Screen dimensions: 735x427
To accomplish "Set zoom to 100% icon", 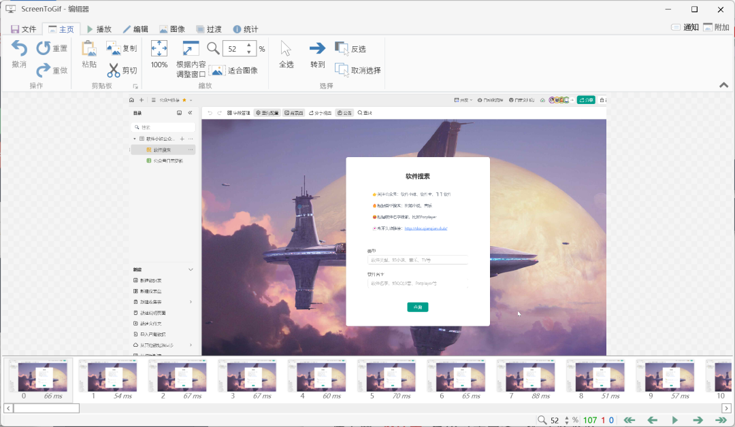I will click(x=159, y=49).
